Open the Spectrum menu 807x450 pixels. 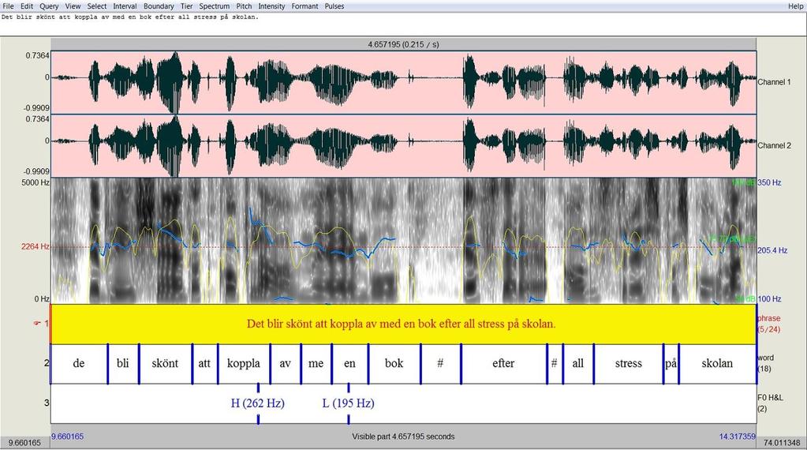(214, 6)
